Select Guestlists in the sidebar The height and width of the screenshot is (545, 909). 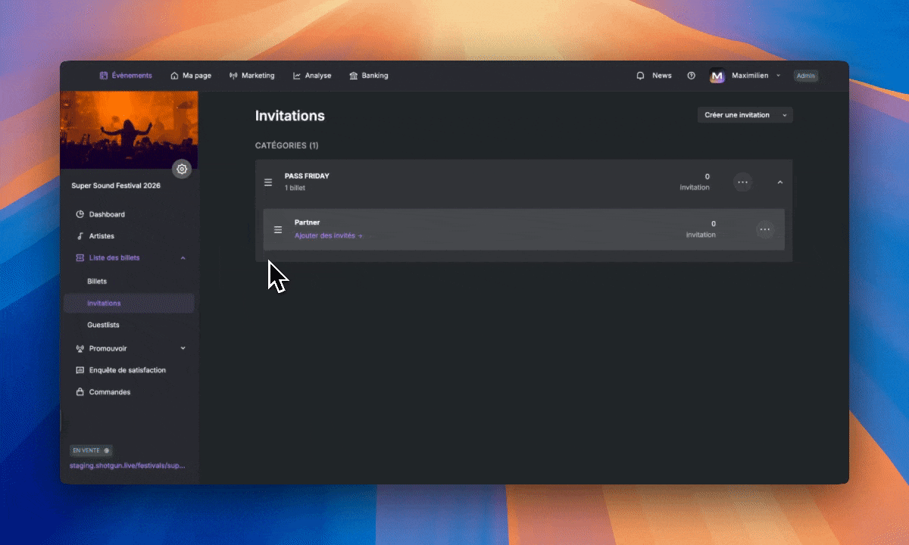(103, 325)
